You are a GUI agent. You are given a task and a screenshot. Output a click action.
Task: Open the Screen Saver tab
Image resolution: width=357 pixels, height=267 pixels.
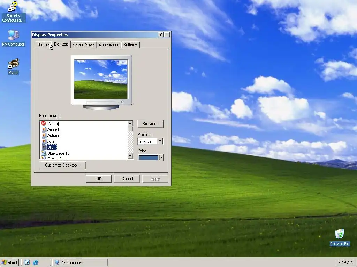tap(84, 45)
